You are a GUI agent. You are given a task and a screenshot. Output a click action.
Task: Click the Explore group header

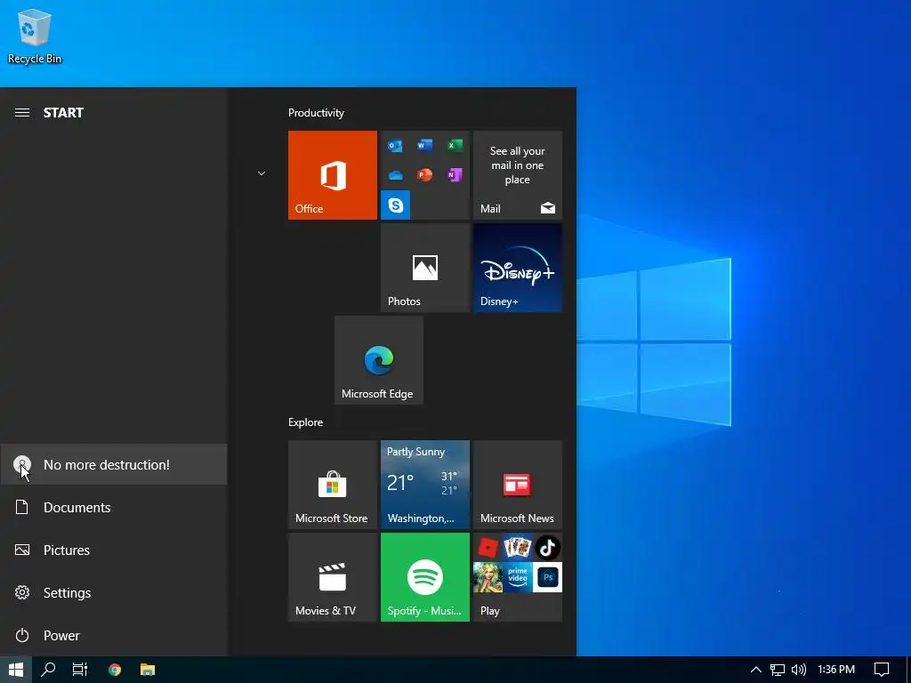(x=306, y=422)
